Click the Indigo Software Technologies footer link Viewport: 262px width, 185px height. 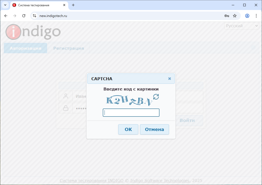[x=160, y=180]
